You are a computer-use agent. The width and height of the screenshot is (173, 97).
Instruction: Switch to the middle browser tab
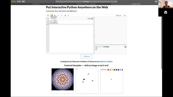pyautogui.click(x=86, y=4)
